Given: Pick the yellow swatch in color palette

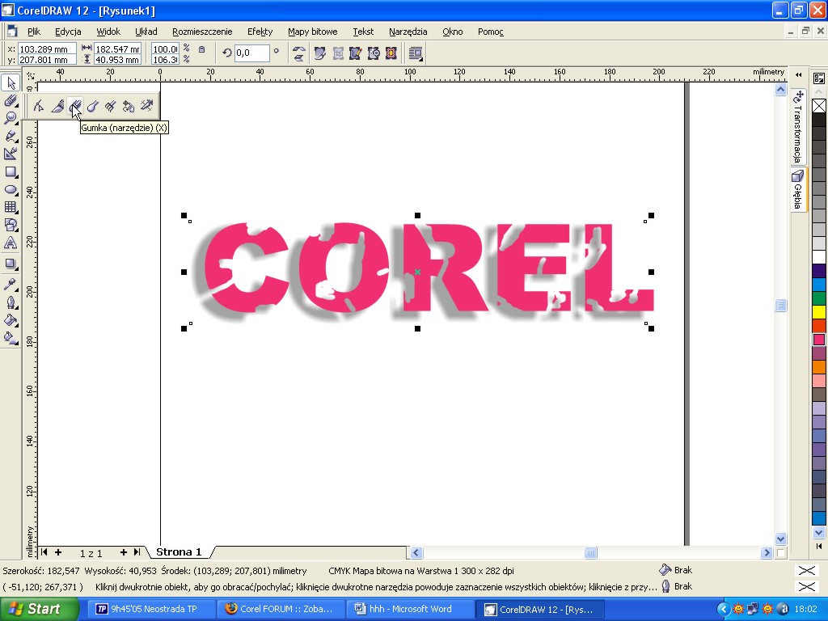Looking at the screenshot, I should [818, 311].
